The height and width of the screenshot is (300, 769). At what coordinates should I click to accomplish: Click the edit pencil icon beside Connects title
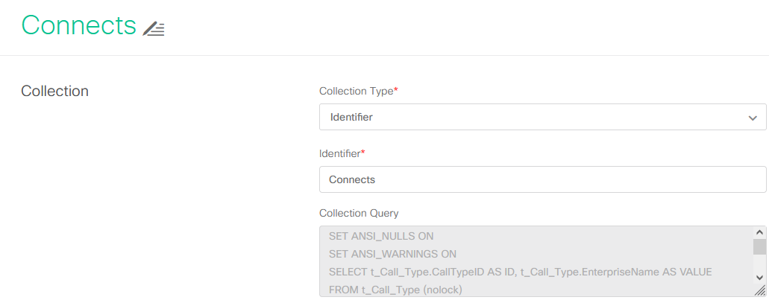pos(154,29)
